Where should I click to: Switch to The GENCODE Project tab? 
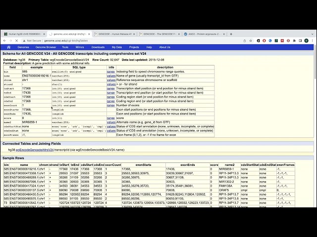[x=159, y=34]
